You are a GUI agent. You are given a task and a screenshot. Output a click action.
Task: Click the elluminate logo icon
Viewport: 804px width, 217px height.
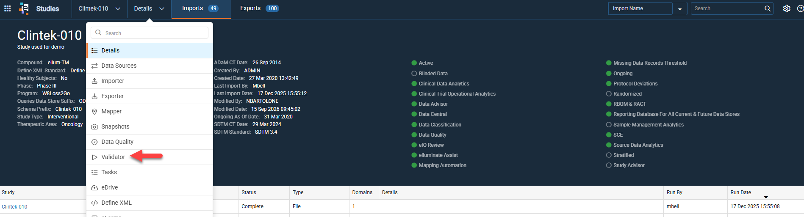(x=24, y=8)
